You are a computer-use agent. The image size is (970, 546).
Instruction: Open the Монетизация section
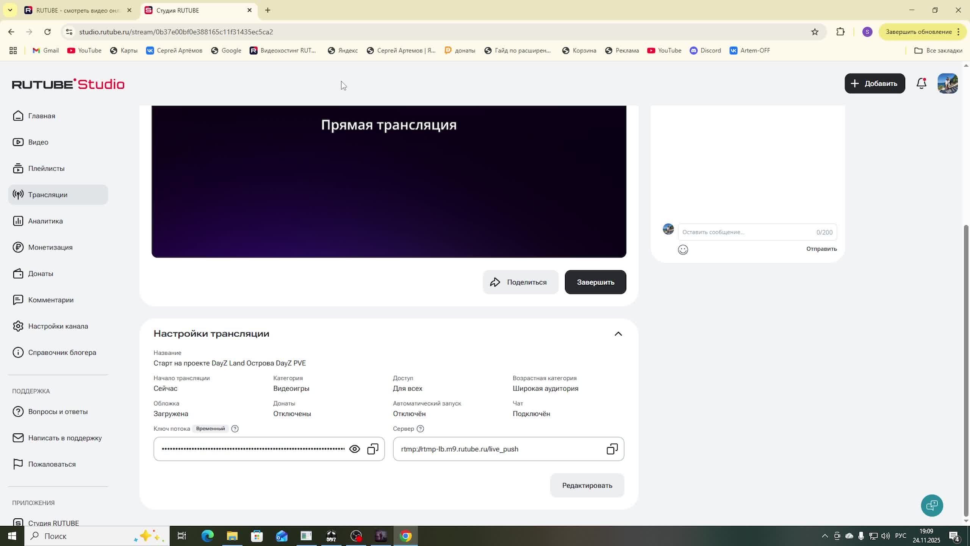coord(50,247)
